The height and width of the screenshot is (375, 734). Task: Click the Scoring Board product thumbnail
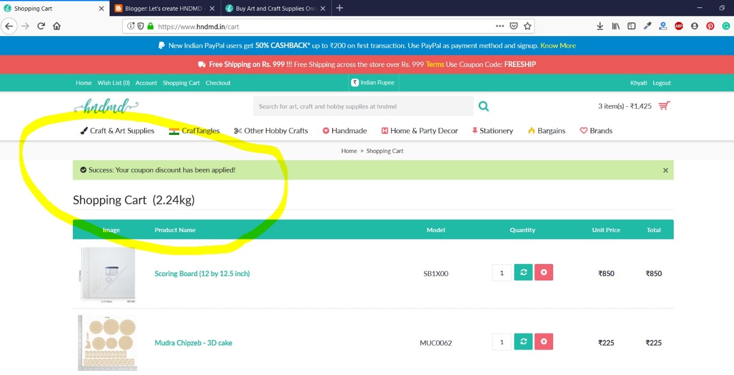(x=107, y=274)
